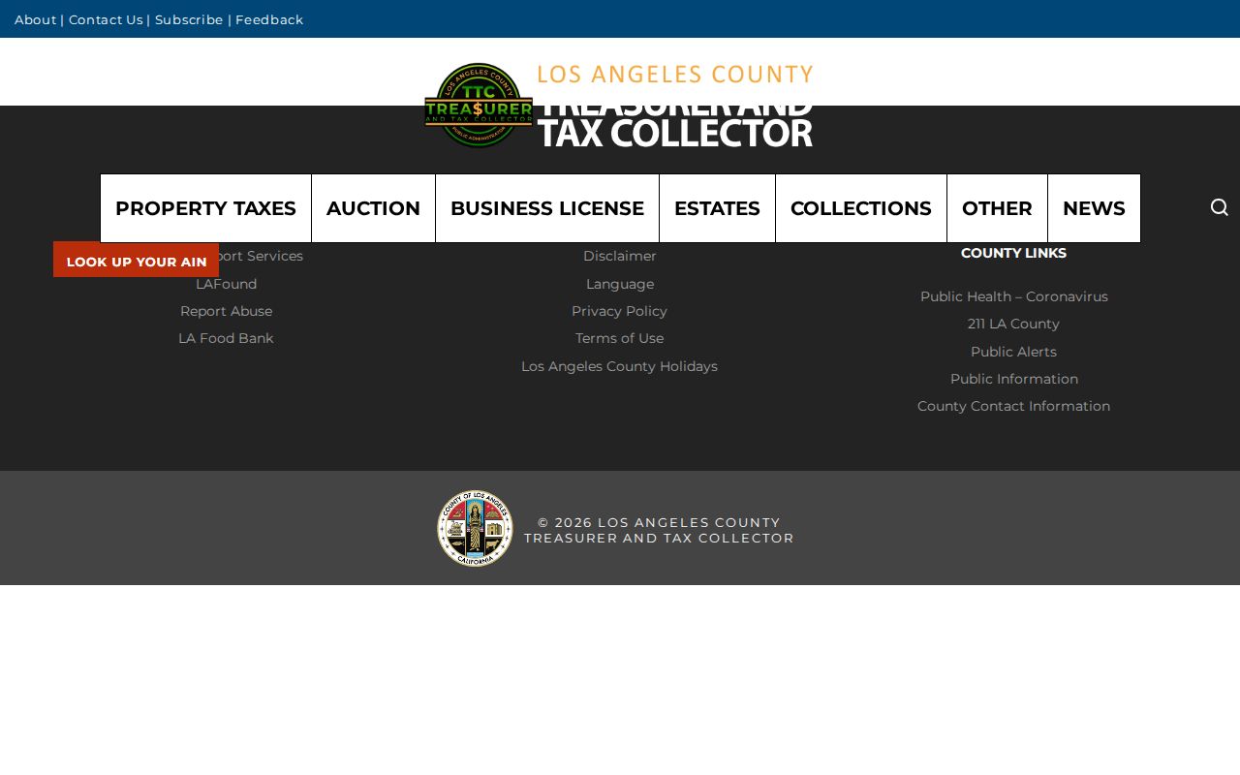Open the News menu
This screenshot has width=1240, height=775.
coord(1094,208)
